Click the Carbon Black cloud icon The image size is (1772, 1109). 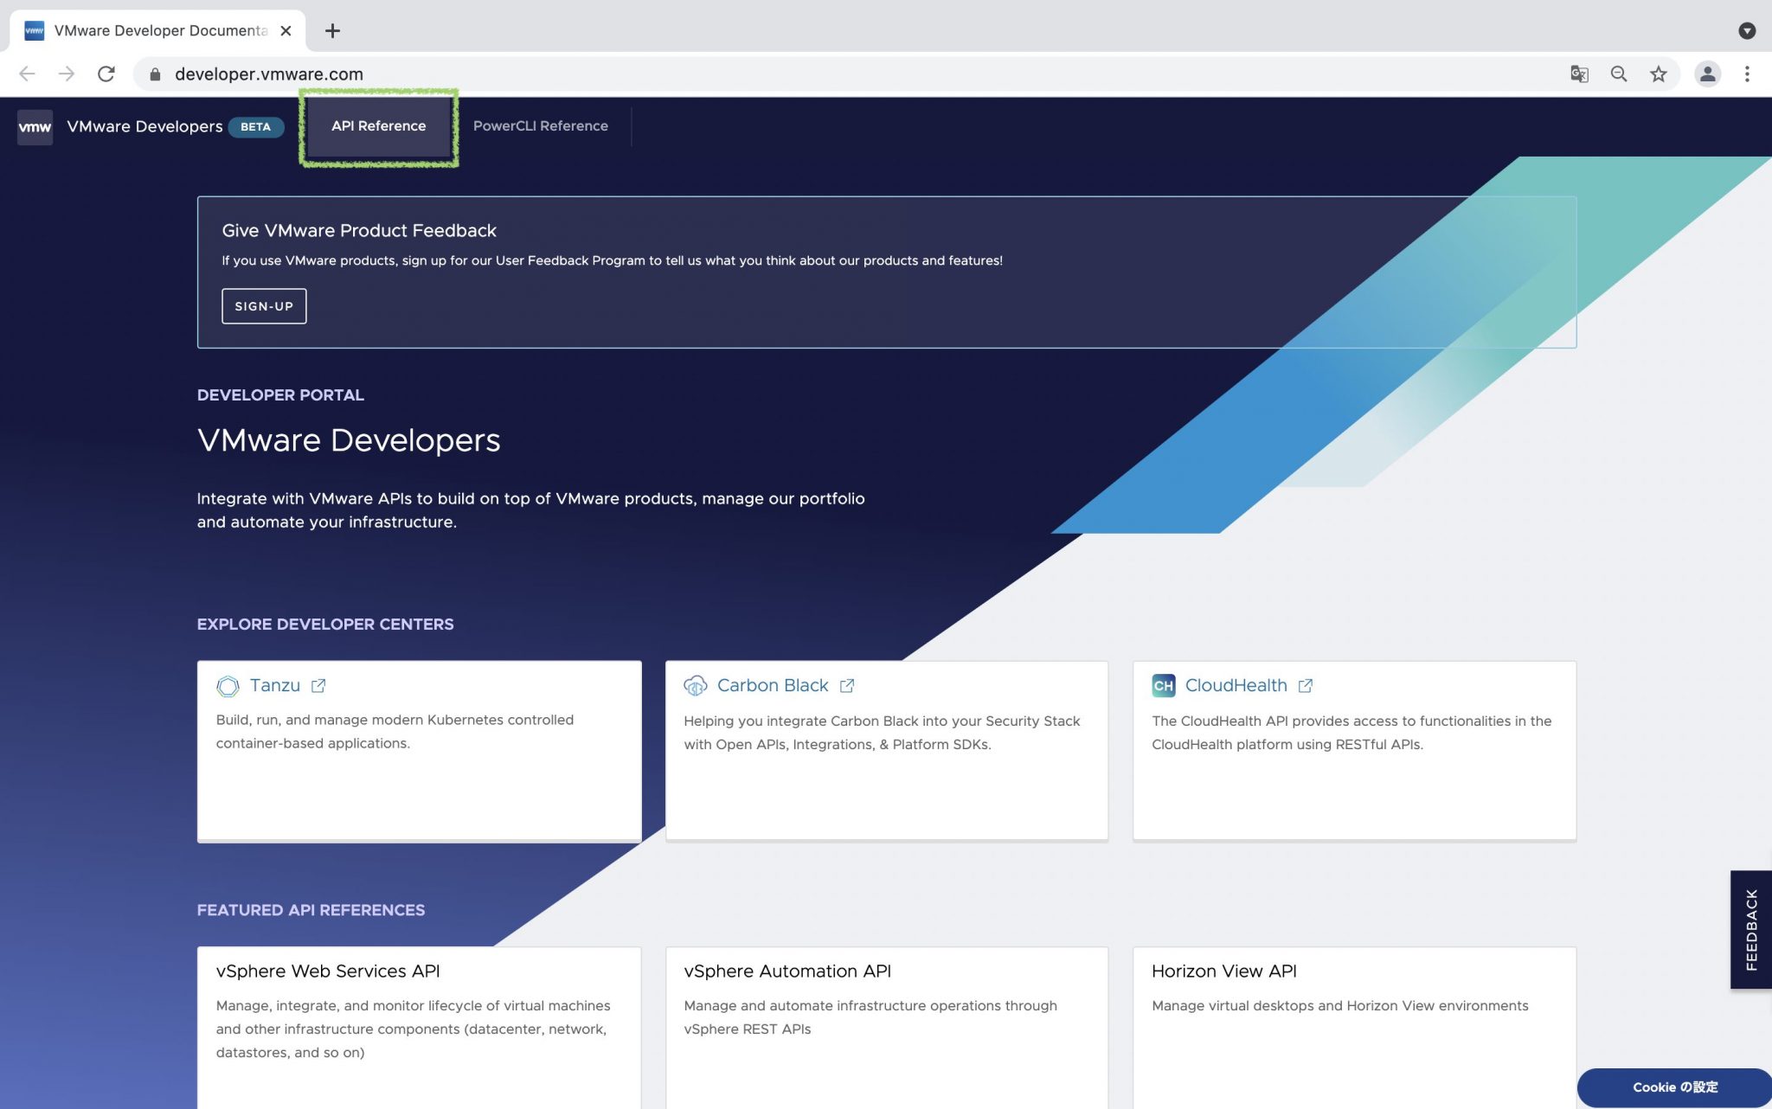pos(695,686)
